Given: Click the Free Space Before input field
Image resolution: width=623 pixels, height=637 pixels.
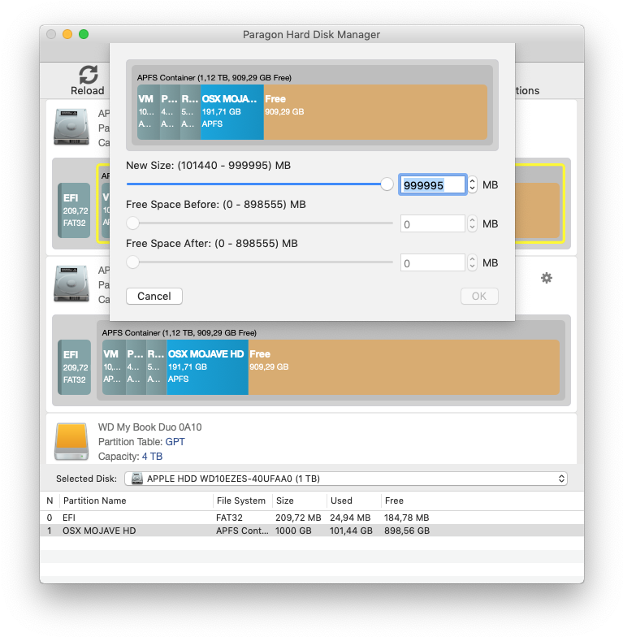Looking at the screenshot, I should coord(432,224).
